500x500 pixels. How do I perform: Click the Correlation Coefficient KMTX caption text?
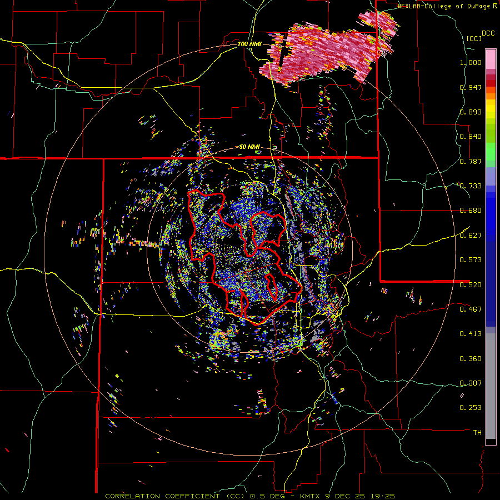tap(250, 496)
